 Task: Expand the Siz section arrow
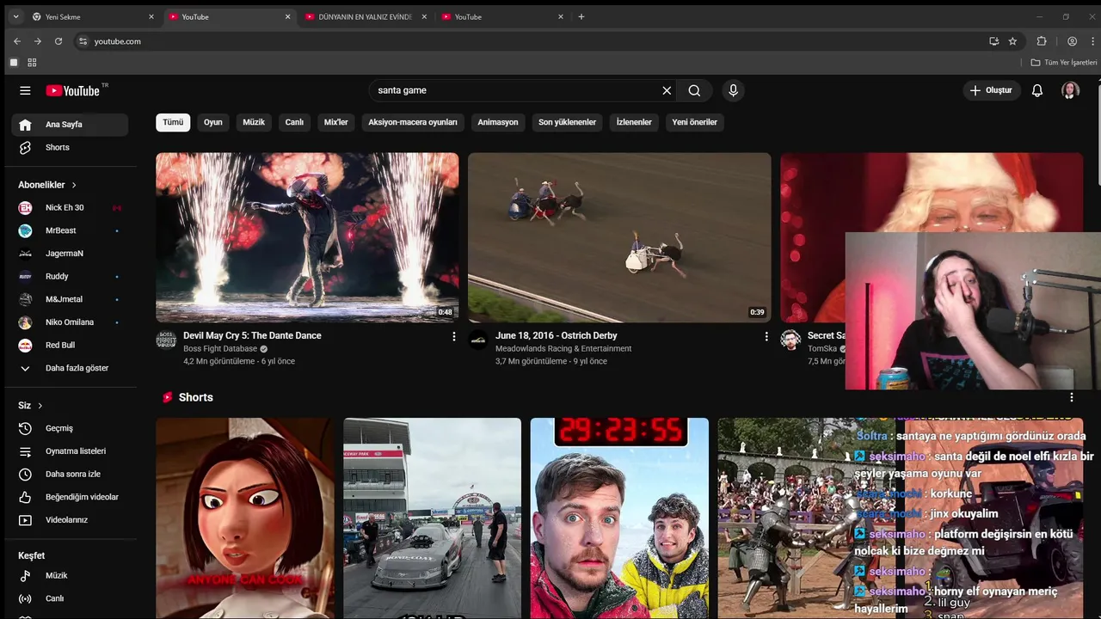coord(40,406)
